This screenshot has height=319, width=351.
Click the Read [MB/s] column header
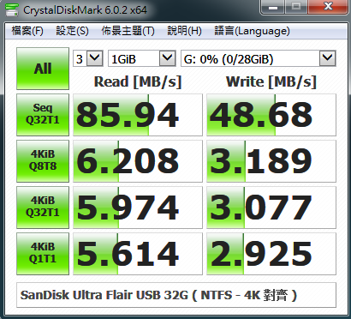(138, 82)
